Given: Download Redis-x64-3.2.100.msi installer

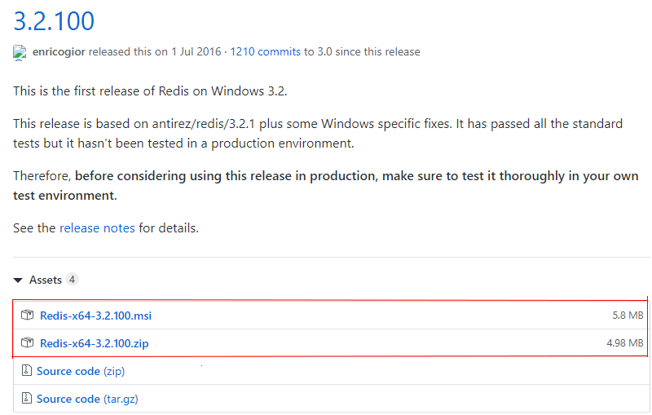Looking at the screenshot, I should (x=95, y=316).
